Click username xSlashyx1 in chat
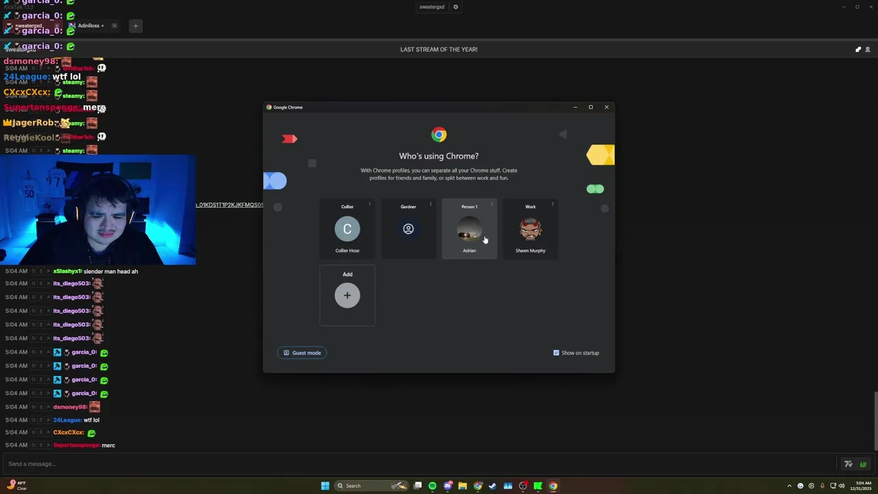 (x=67, y=271)
